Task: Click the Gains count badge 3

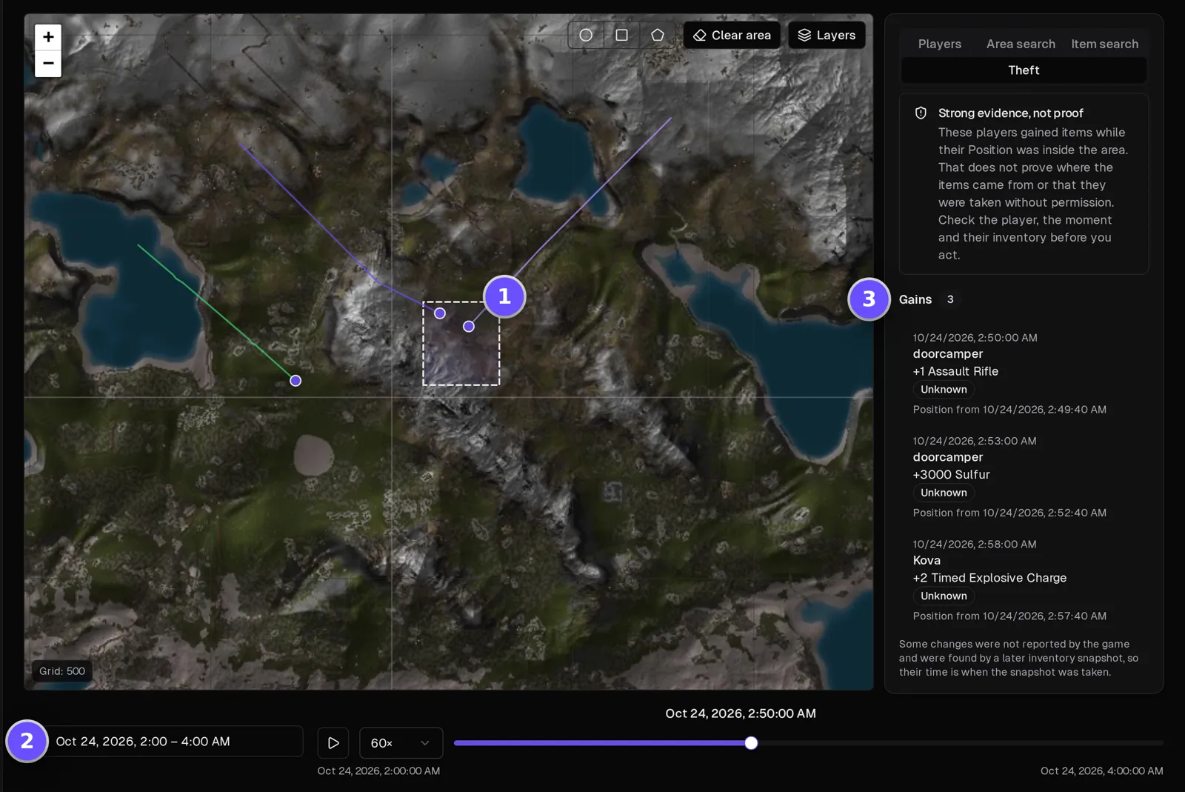Action: [x=950, y=299]
